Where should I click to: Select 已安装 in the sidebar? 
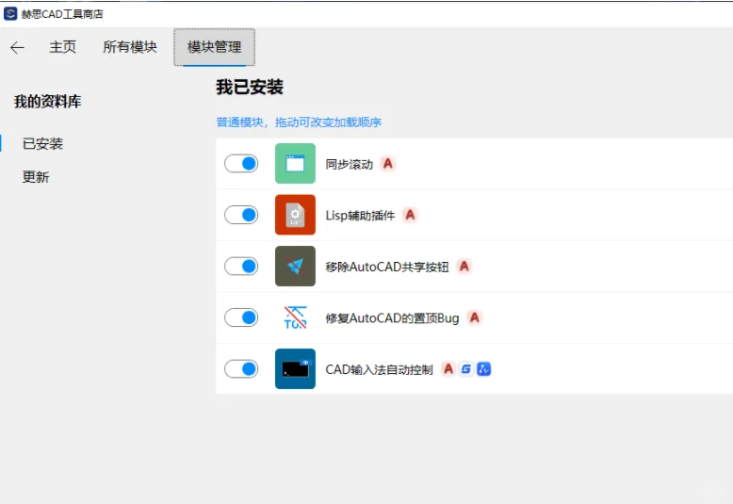pyautogui.click(x=42, y=144)
